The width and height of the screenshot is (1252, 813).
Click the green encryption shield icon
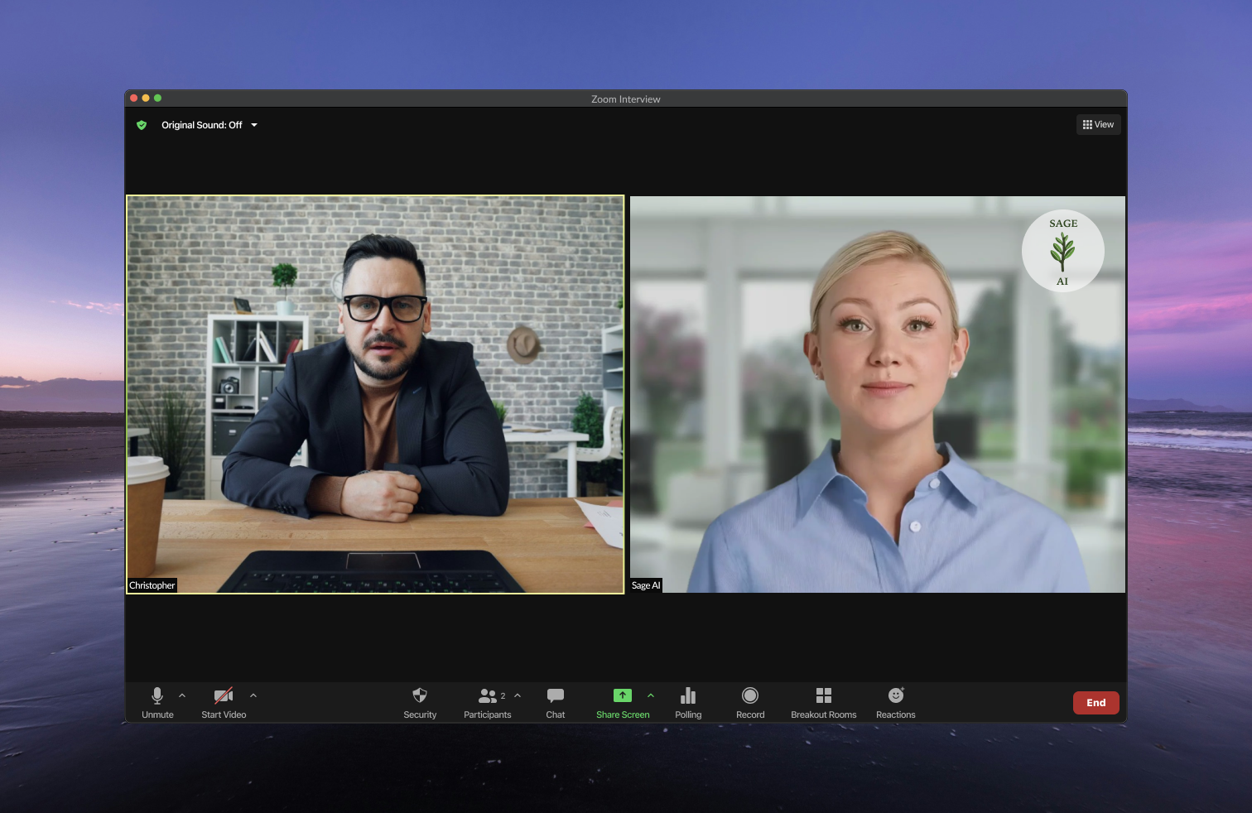pyautogui.click(x=142, y=125)
